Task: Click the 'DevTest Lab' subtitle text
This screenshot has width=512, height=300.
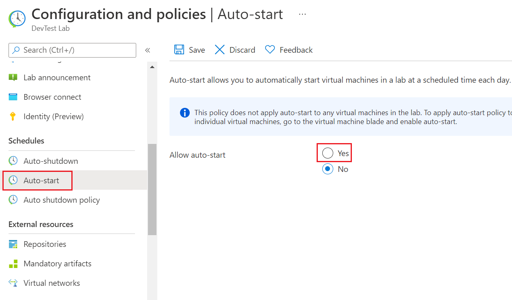Action: coord(51,29)
